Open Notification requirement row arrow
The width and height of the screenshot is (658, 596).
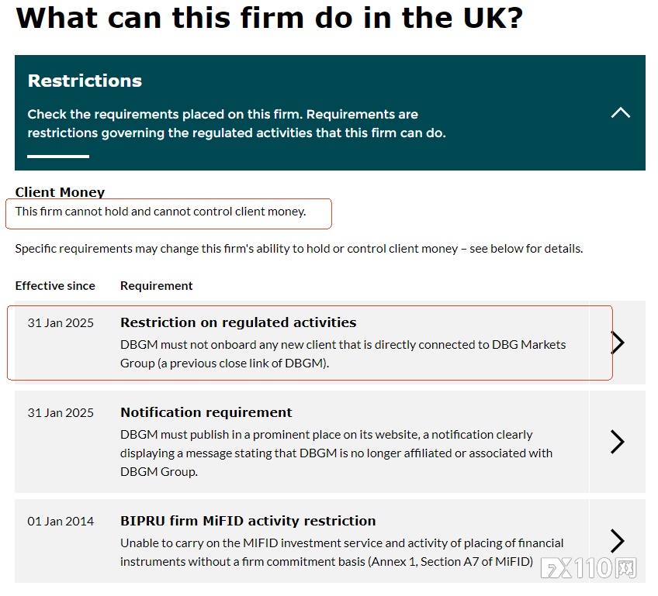[617, 442]
